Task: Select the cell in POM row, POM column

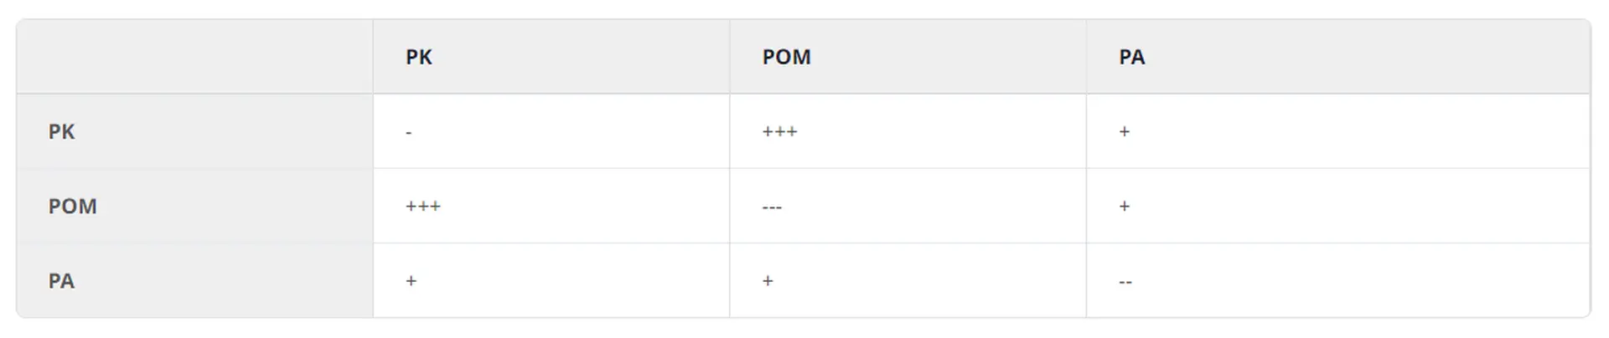Action: pyautogui.click(x=772, y=207)
